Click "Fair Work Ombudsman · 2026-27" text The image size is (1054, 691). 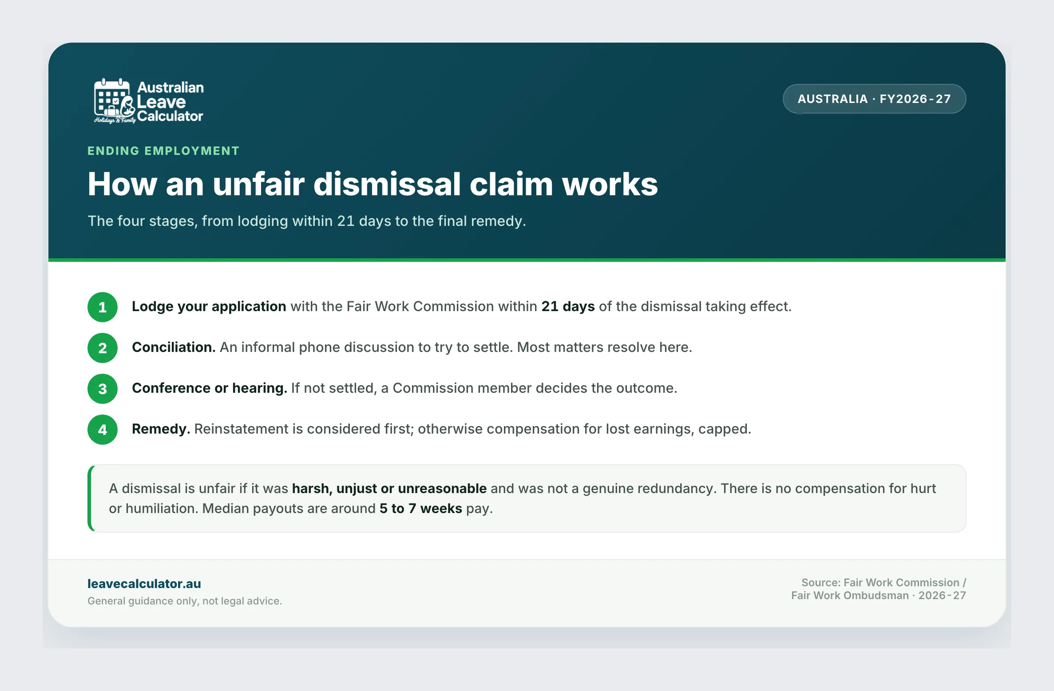pos(879,596)
